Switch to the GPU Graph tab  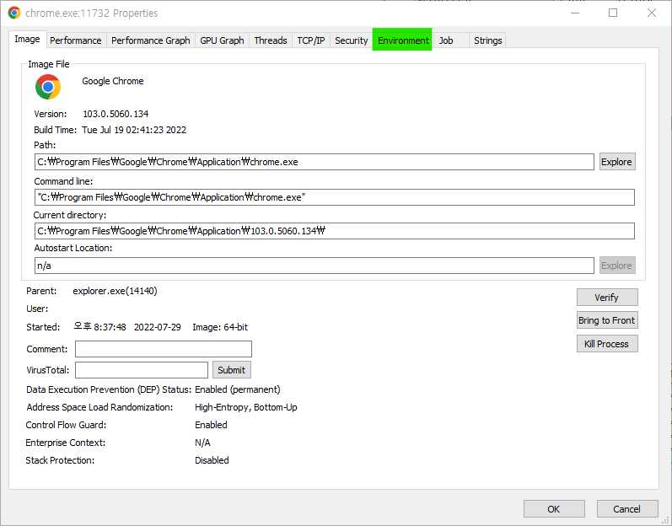point(222,40)
